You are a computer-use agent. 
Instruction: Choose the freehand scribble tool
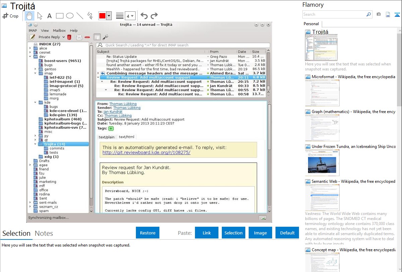90,16
